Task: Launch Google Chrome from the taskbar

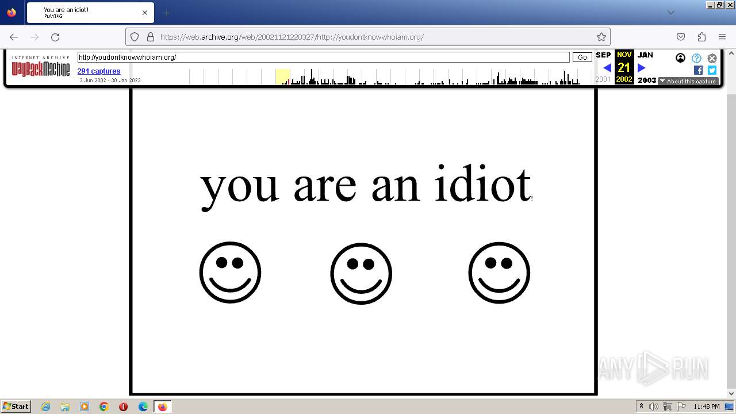Action: point(104,407)
